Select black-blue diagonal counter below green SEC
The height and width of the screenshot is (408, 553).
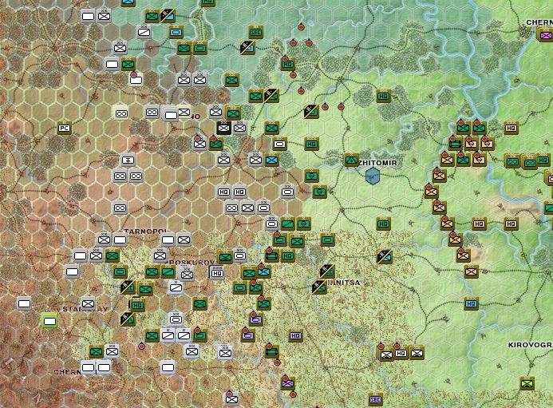click(x=247, y=47)
